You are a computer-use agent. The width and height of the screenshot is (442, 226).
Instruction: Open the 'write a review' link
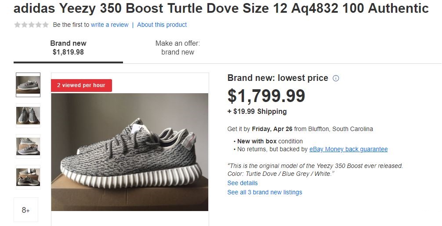click(109, 25)
